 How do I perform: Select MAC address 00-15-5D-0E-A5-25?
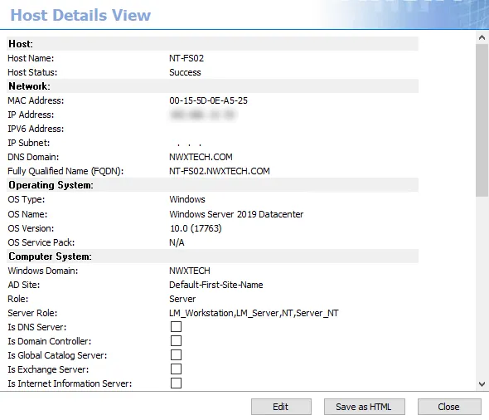(x=208, y=100)
